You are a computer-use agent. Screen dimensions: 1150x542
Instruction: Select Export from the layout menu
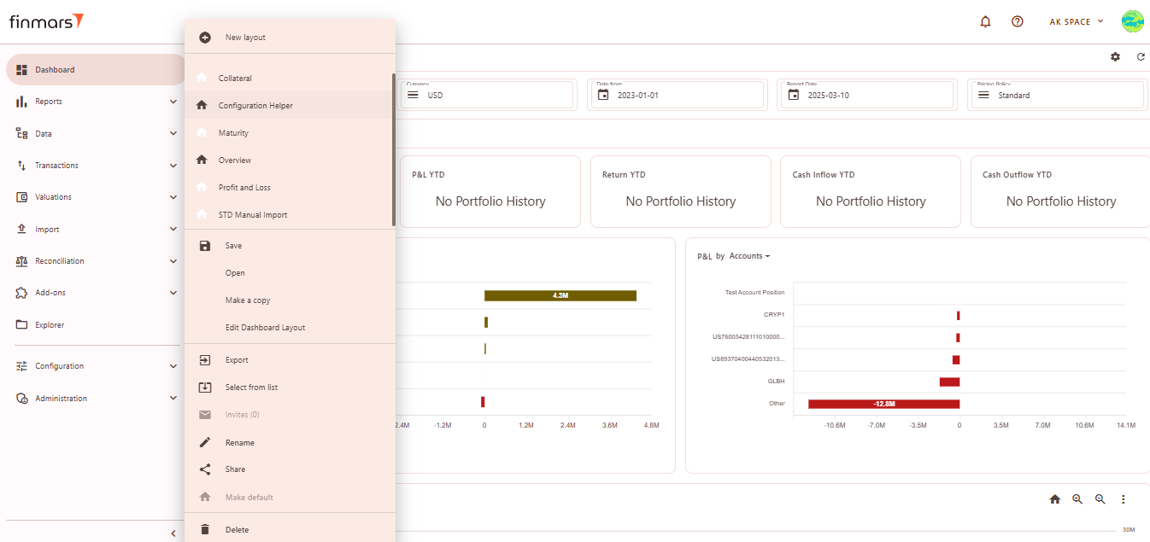point(237,360)
